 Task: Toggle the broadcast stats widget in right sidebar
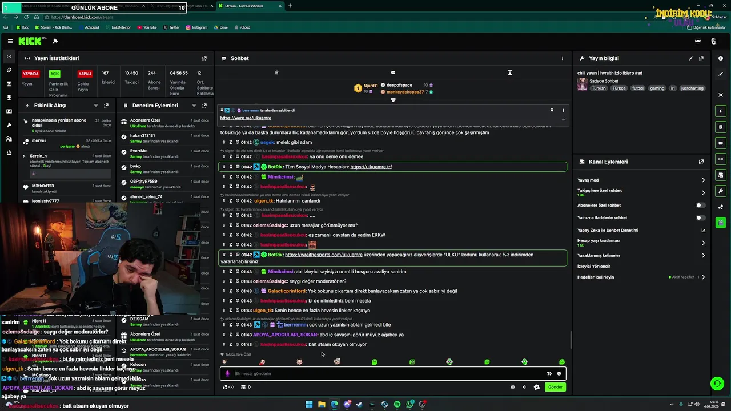tap(721, 159)
